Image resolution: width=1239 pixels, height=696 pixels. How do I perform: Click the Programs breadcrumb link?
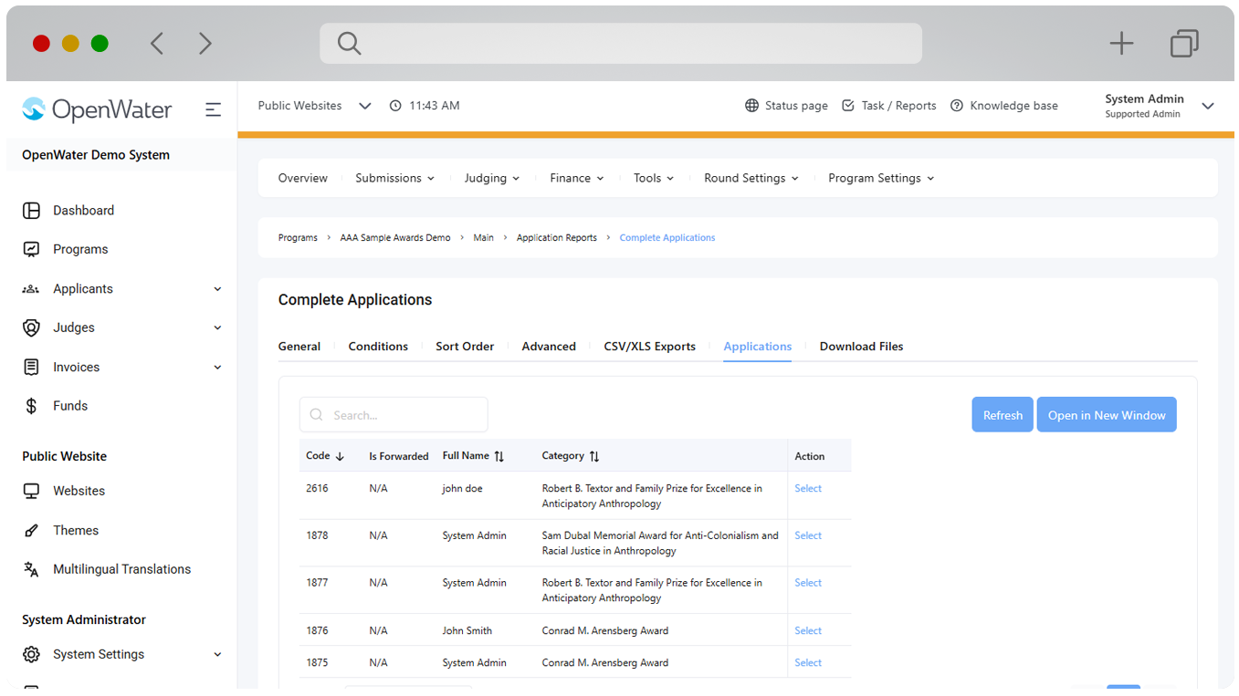pyautogui.click(x=298, y=238)
